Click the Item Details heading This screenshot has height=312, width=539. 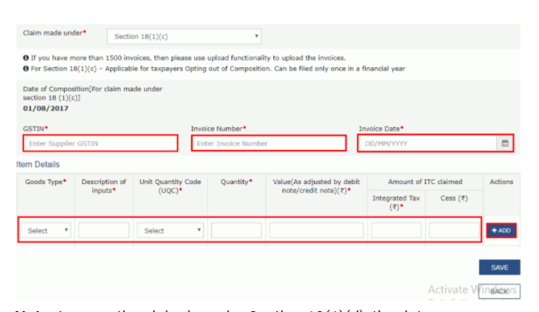click(38, 165)
